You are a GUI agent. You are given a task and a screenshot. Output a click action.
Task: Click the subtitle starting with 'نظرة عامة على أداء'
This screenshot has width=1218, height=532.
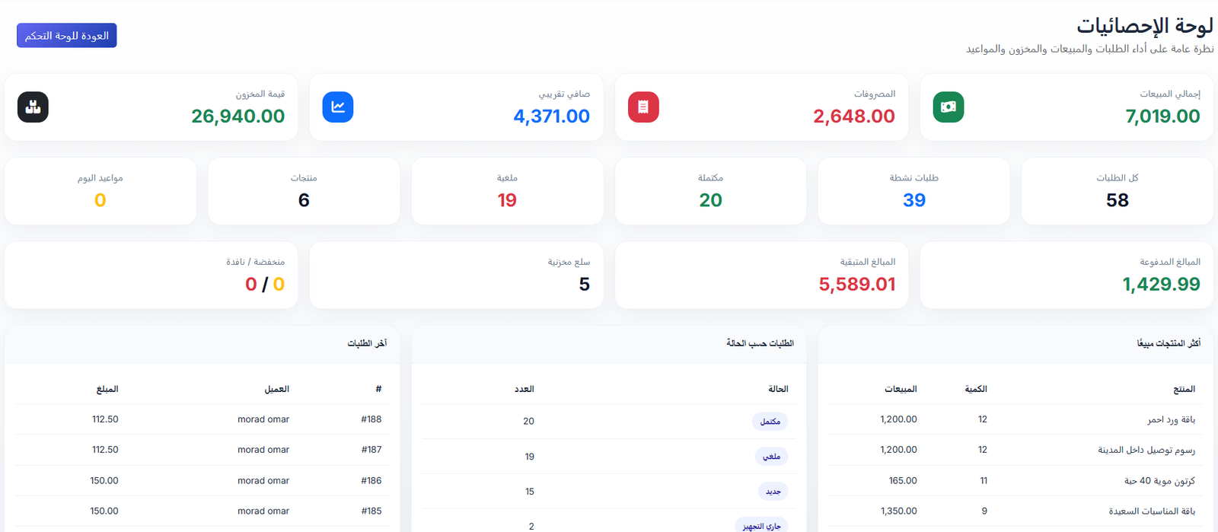1089,49
